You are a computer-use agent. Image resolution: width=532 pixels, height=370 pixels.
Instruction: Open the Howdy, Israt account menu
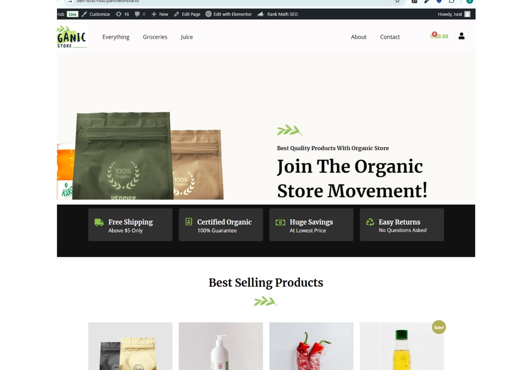point(454,14)
